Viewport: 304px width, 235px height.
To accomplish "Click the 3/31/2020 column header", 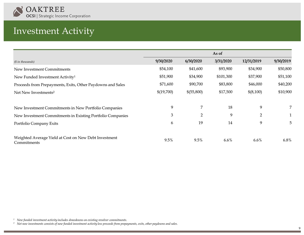I will tap(223, 61).
